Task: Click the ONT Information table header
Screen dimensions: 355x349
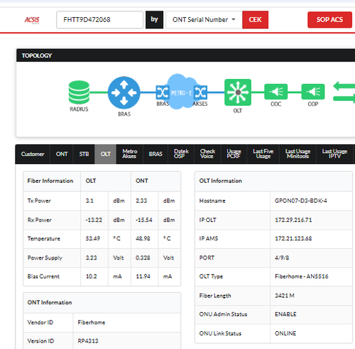Action: [102, 303]
